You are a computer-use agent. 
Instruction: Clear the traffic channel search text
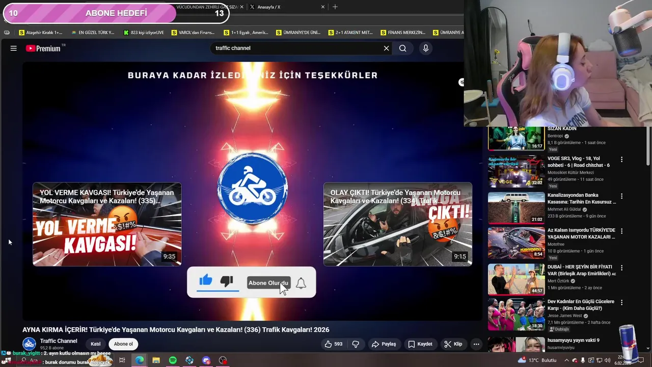coord(386,48)
